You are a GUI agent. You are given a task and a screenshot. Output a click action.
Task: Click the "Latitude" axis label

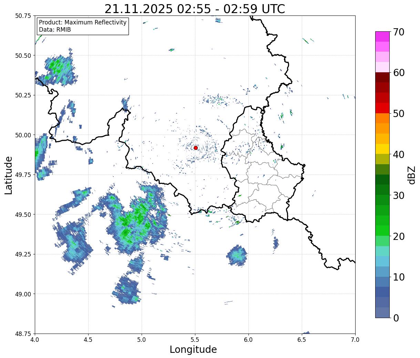pos(9,175)
